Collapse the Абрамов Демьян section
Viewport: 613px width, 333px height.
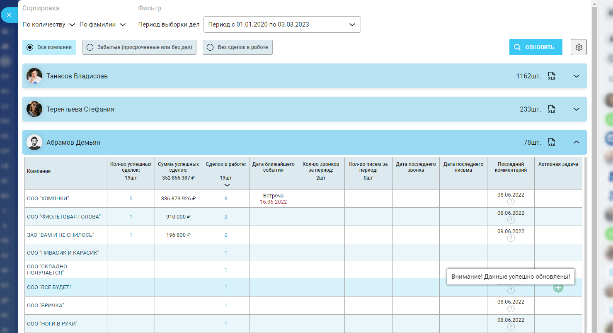576,142
